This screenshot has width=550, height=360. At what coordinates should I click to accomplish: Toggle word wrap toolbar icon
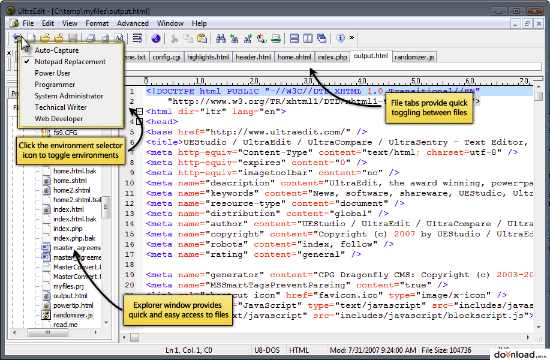point(137,38)
